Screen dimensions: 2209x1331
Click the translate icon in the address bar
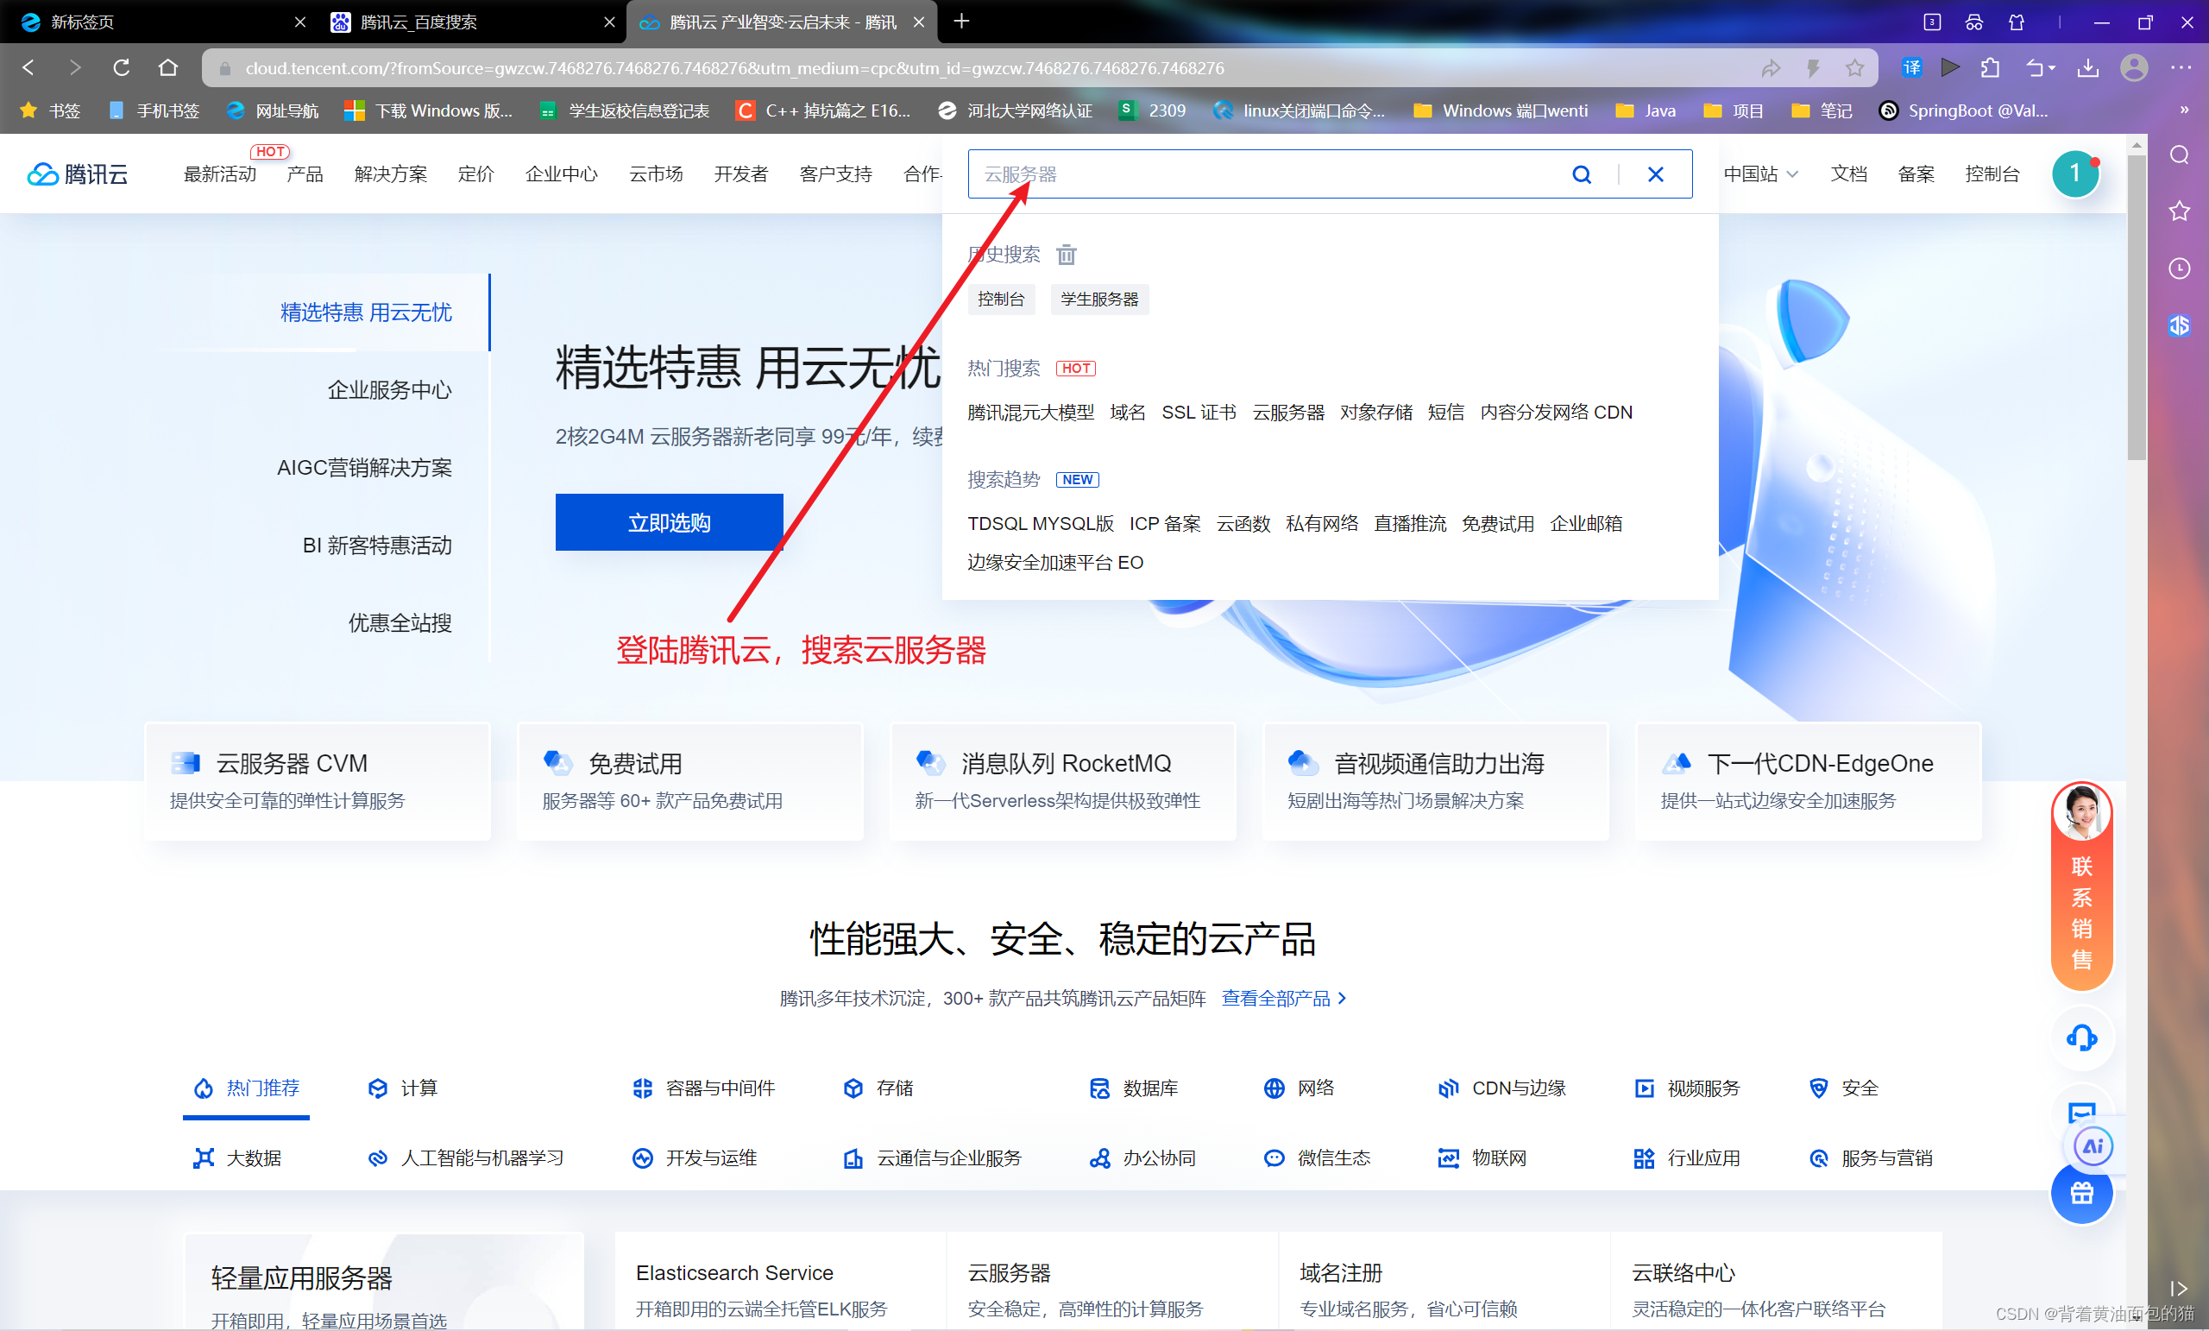pos(1911,67)
